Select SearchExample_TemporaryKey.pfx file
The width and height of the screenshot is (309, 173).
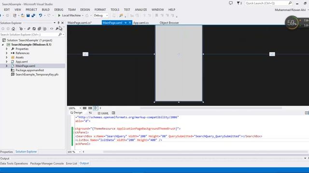click(37, 74)
